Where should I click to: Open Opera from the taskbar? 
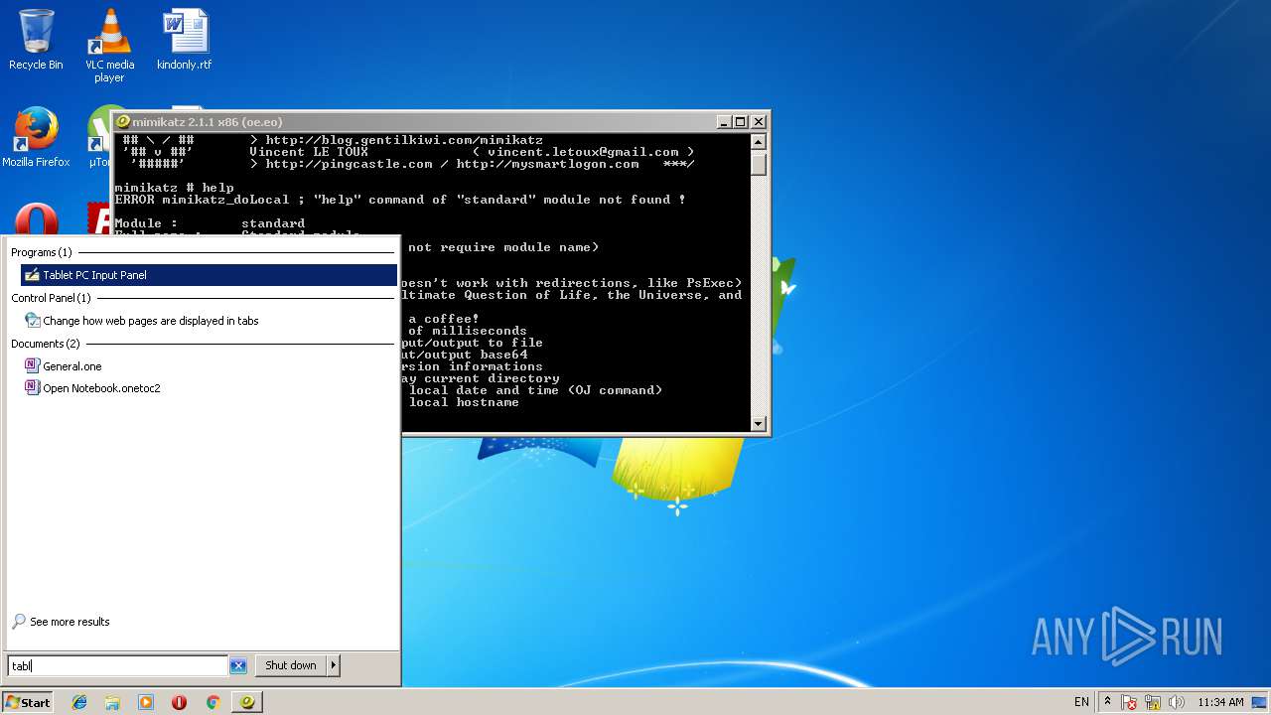click(x=179, y=702)
